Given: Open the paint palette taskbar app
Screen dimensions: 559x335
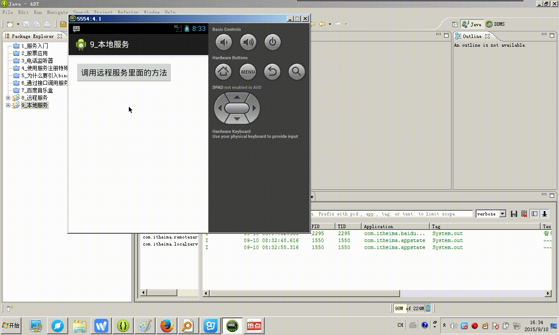Looking at the screenshot, I should [145, 325].
